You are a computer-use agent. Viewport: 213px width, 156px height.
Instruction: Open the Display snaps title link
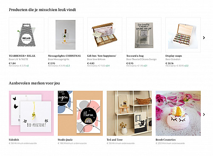174,56
